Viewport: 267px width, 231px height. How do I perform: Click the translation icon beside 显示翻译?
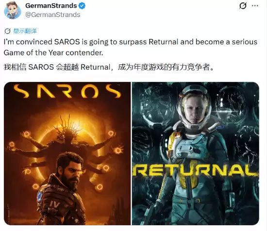pyautogui.click(x=8, y=31)
